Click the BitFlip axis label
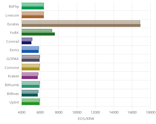156x124 pixels. tap(14, 7)
